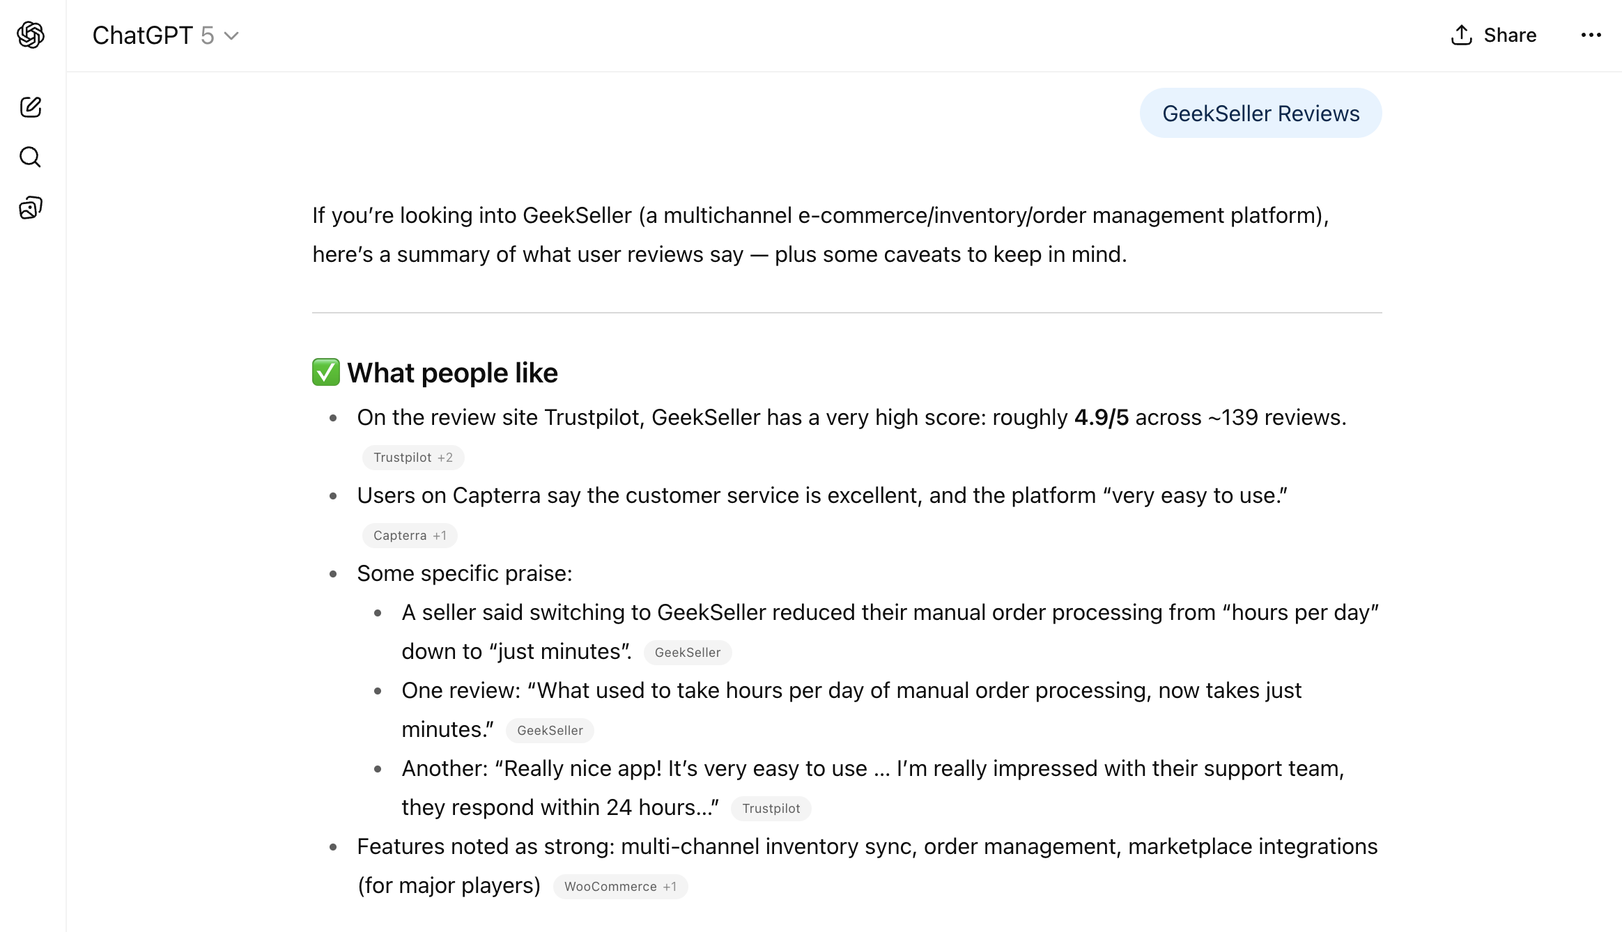The height and width of the screenshot is (932, 1622).
Task: Expand WooCommerce +1 sources chip
Action: tap(620, 887)
